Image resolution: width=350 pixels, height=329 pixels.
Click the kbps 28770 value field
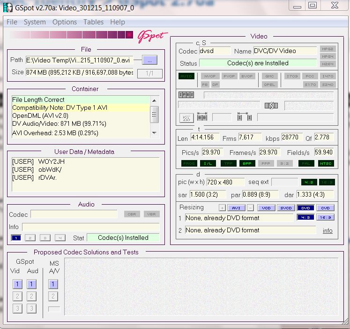tap(292, 137)
